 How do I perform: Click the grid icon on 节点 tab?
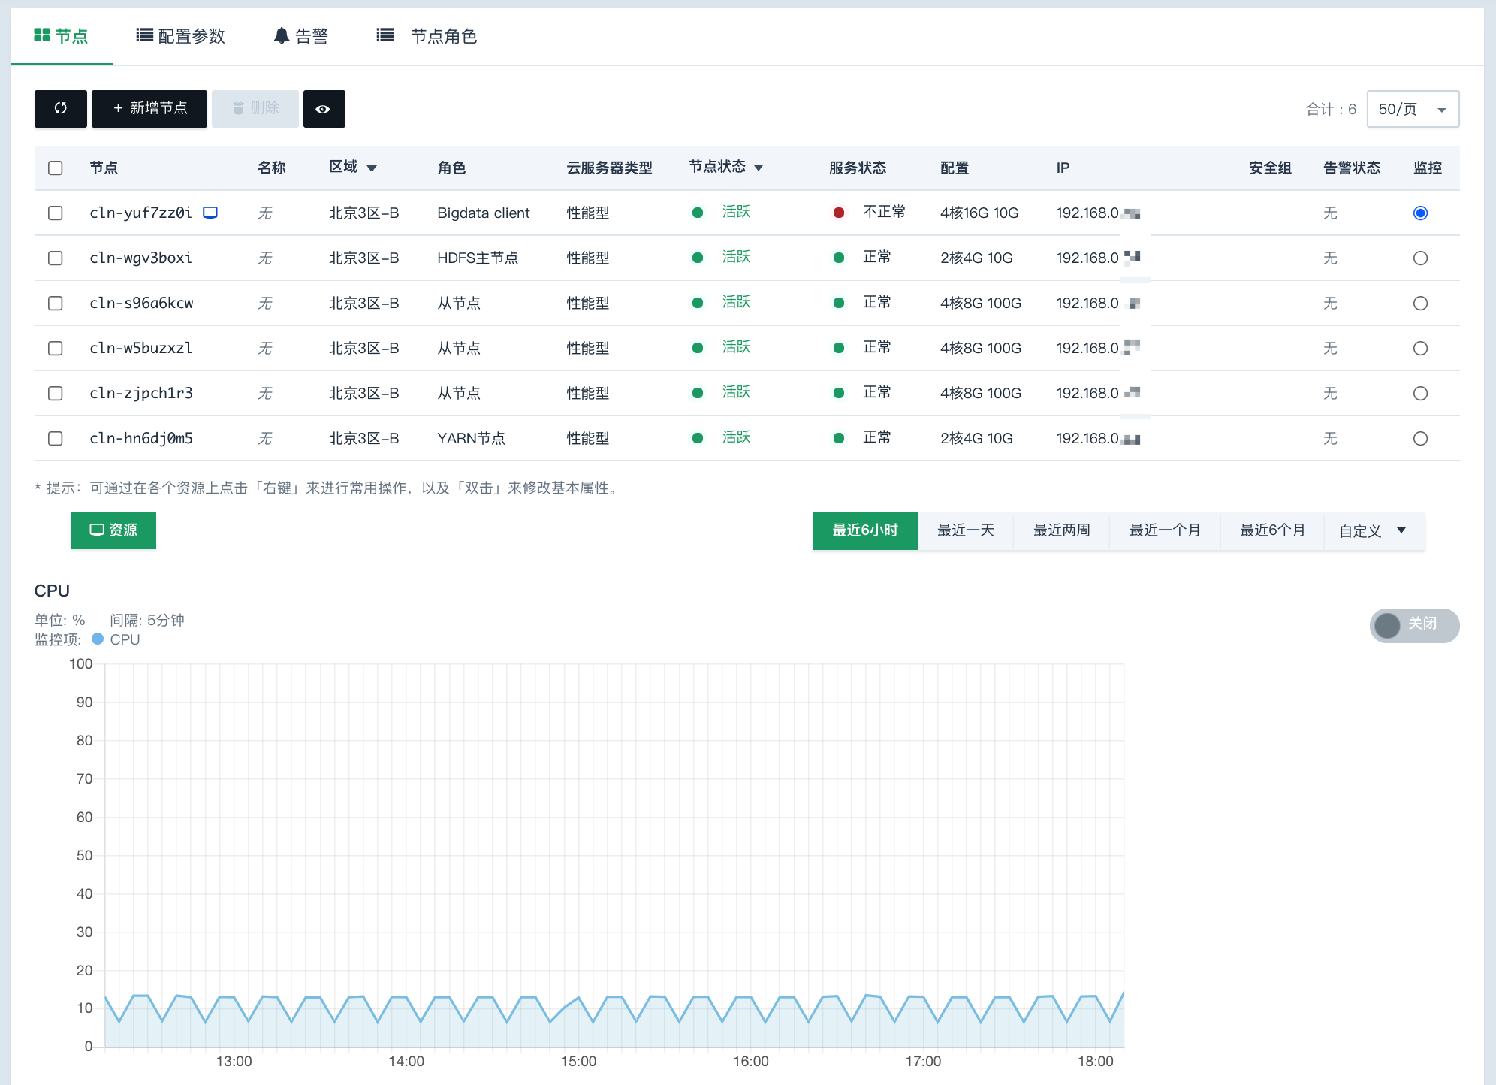pos(42,35)
